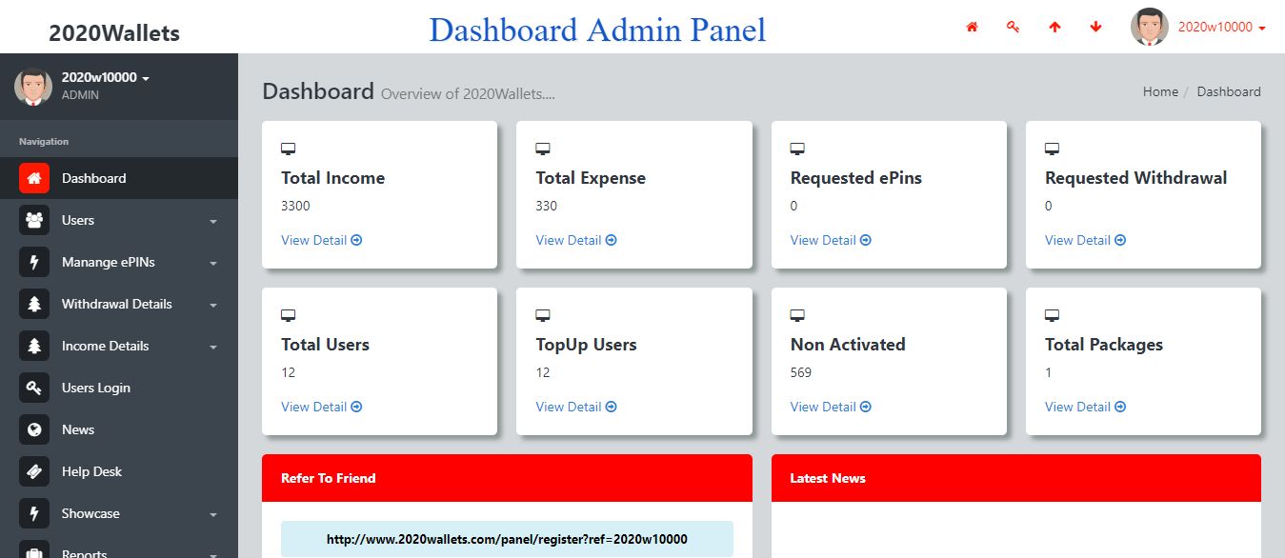This screenshot has height=558, width=1285.
Task: Click the Total Expense value 330
Action: point(547,206)
